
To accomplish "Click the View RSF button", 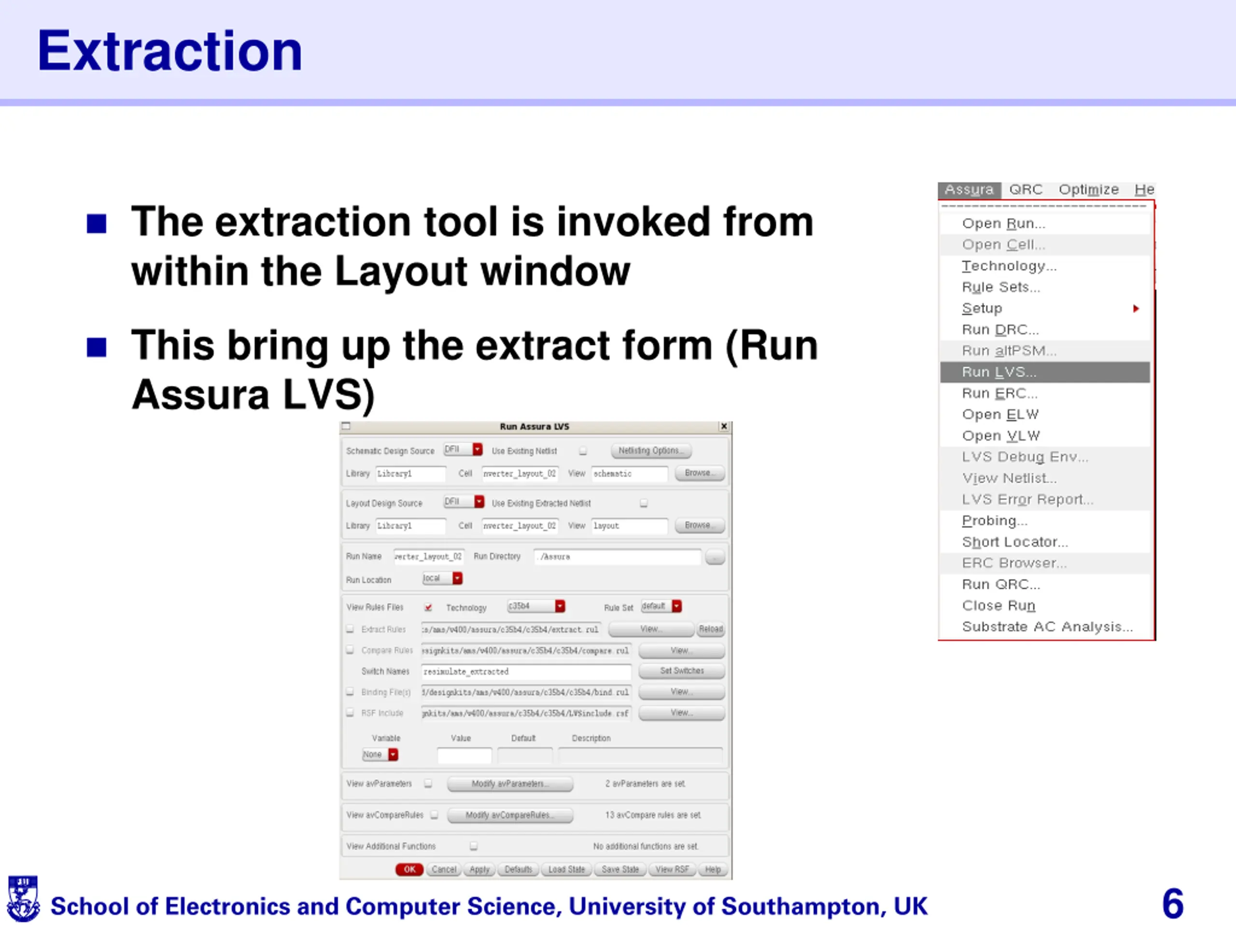I will 672,870.
